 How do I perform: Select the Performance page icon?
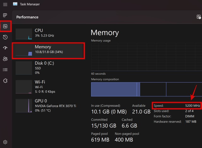pos(5,26)
